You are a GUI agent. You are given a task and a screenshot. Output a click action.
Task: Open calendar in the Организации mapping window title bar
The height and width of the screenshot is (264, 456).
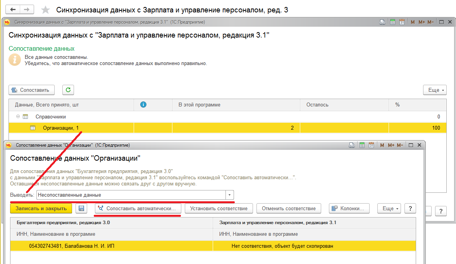pos(371,145)
